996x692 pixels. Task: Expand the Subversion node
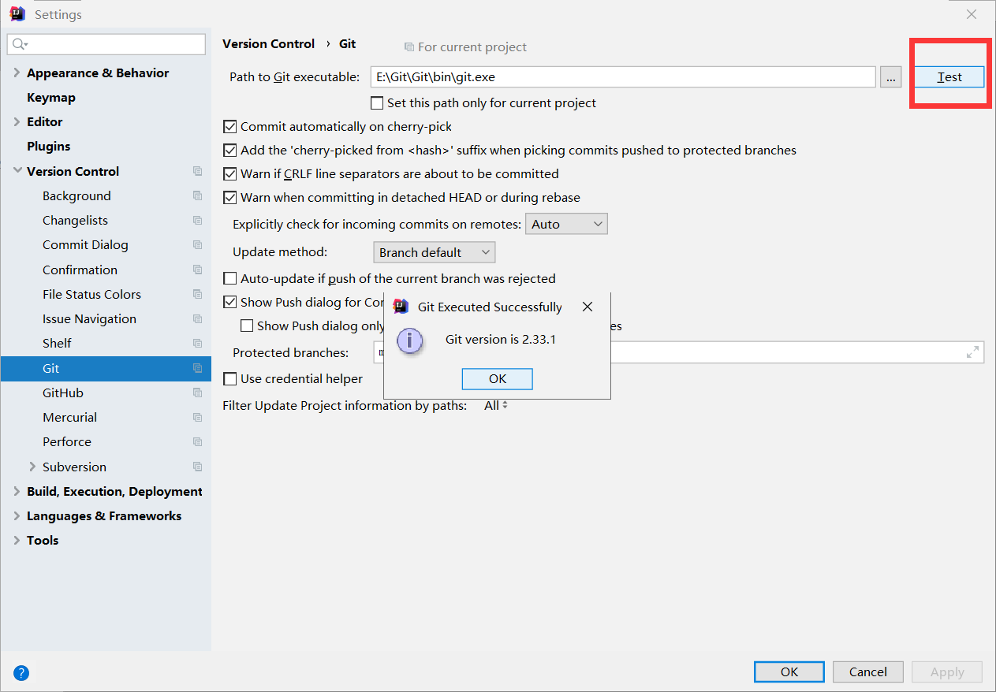coord(32,467)
